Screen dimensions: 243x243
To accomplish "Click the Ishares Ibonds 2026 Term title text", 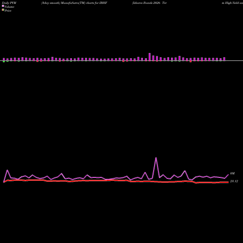I will click(149, 3).
